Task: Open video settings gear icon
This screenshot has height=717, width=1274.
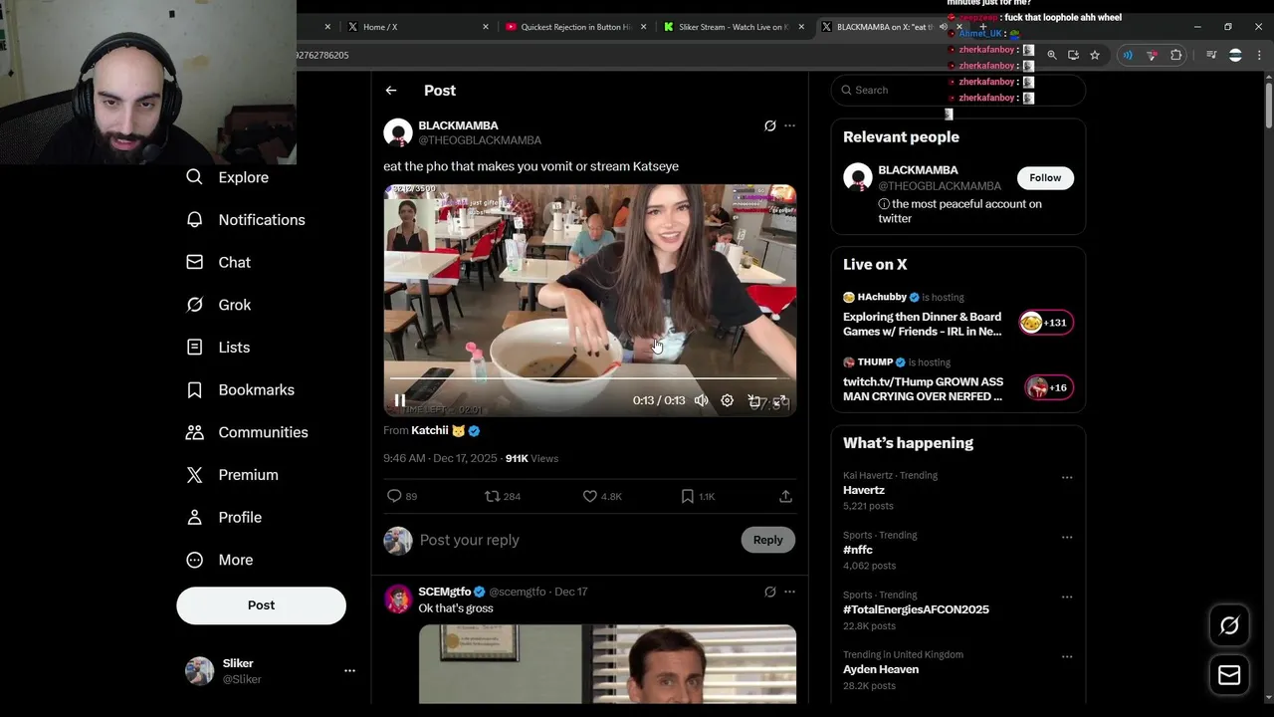Action: (728, 400)
